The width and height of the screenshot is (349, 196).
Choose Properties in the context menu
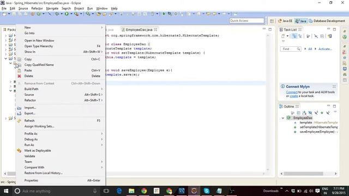pos(61,180)
